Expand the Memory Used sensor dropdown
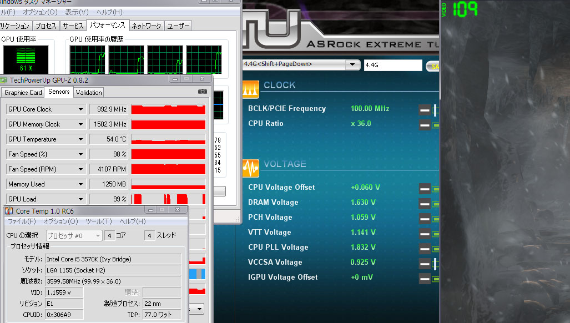The image size is (570, 323). pos(80,184)
